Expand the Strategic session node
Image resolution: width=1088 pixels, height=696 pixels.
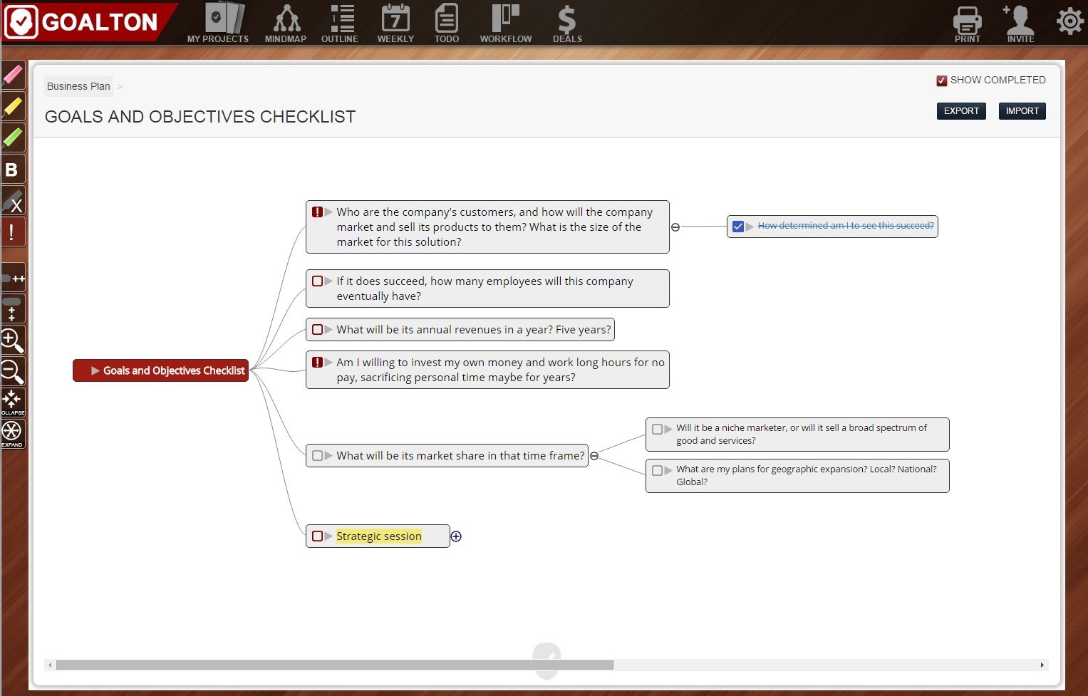click(x=456, y=536)
